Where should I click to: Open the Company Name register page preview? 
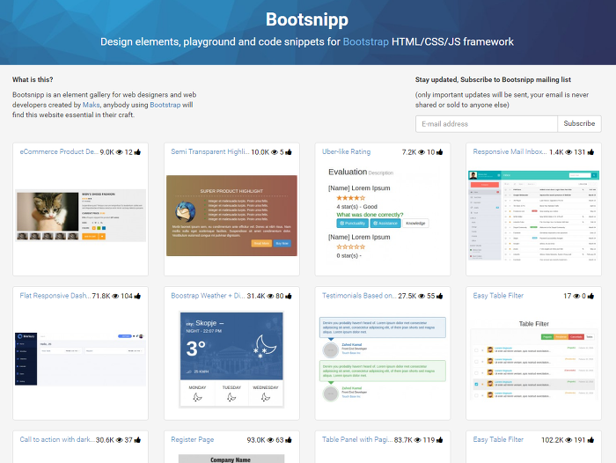click(231, 459)
